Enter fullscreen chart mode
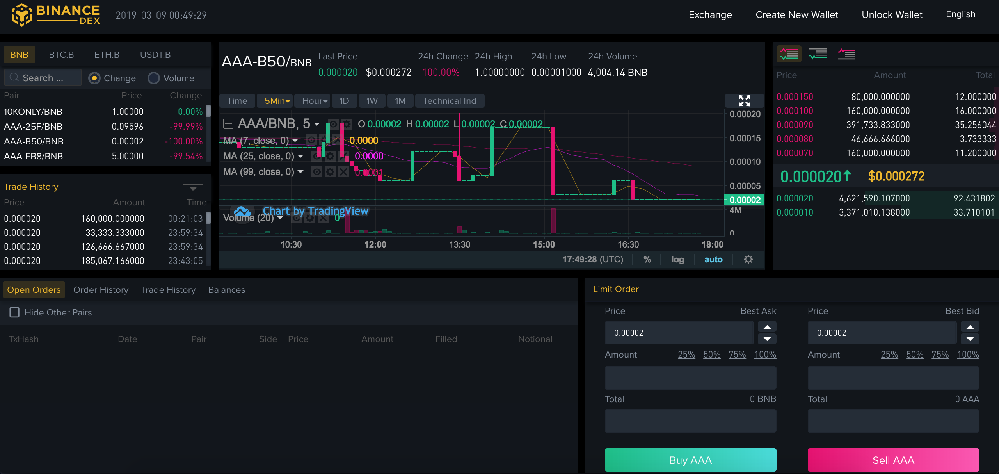 pos(744,101)
